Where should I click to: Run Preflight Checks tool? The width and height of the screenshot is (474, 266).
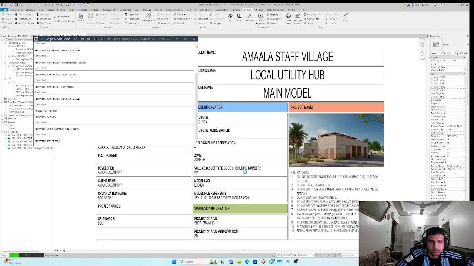click(x=298, y=18)
